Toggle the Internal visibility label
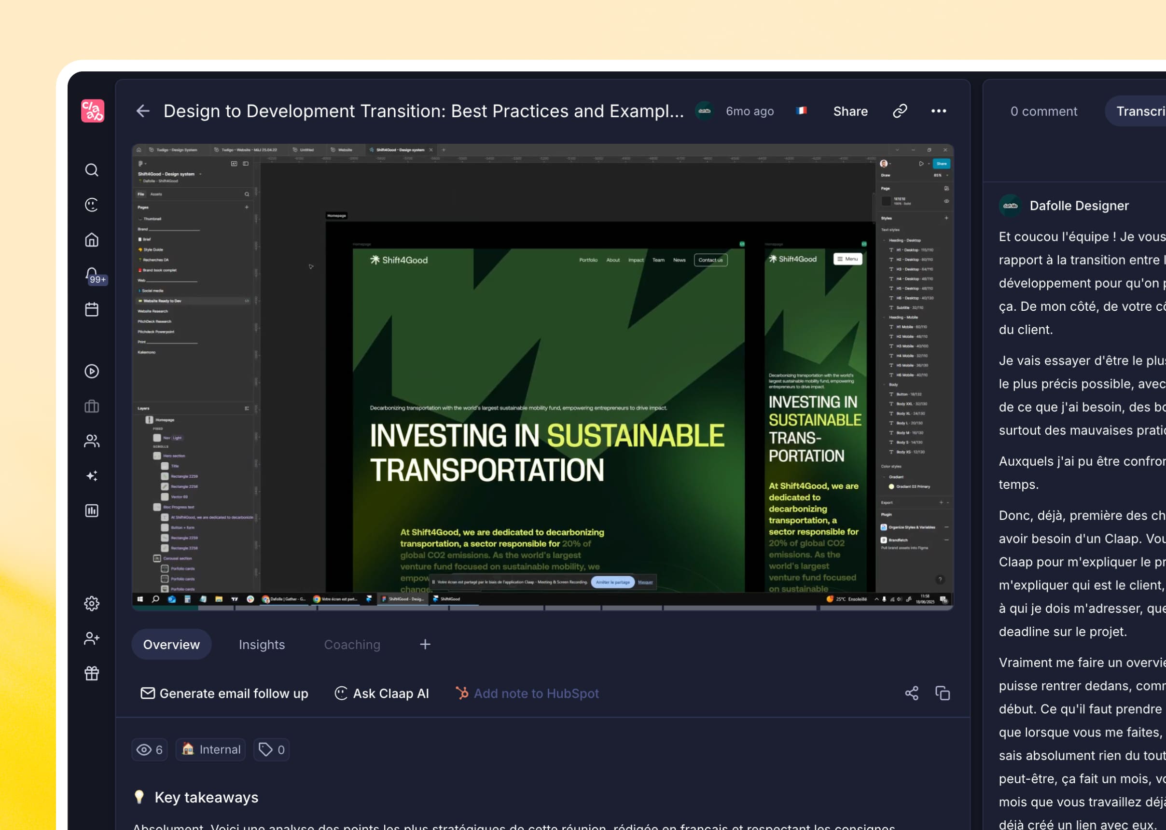 point(210,749)
